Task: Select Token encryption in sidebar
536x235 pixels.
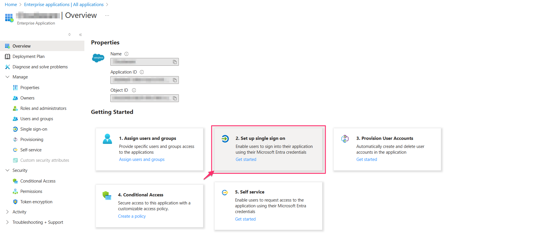Action: 36,202
